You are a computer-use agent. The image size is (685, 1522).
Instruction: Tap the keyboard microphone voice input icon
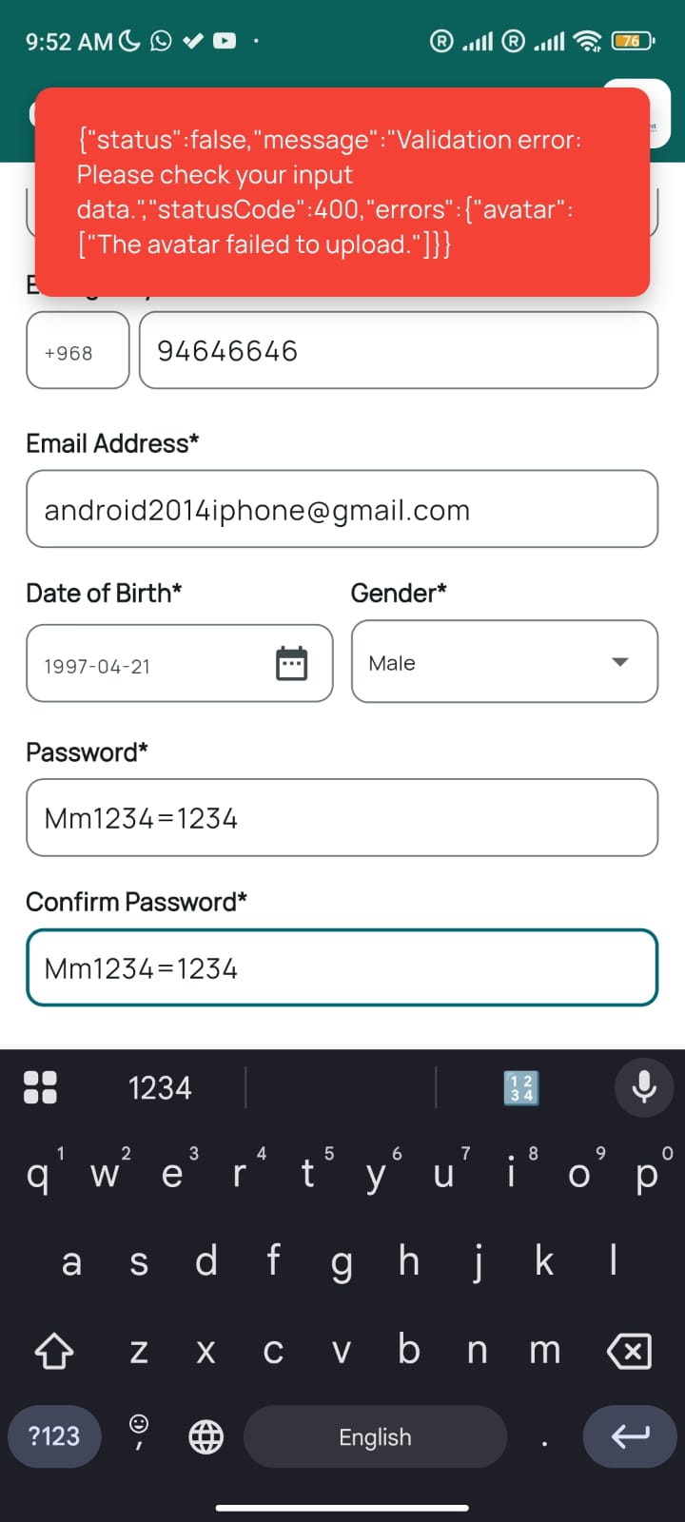tap(644, 1087)
